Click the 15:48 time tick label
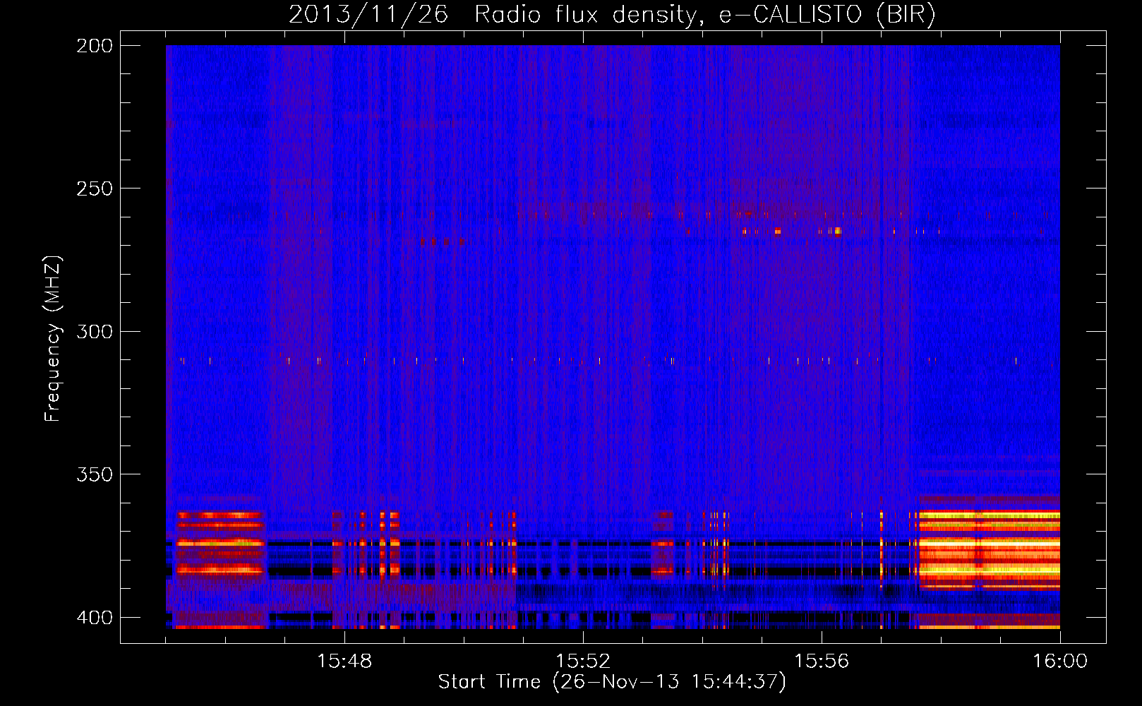 344,662
